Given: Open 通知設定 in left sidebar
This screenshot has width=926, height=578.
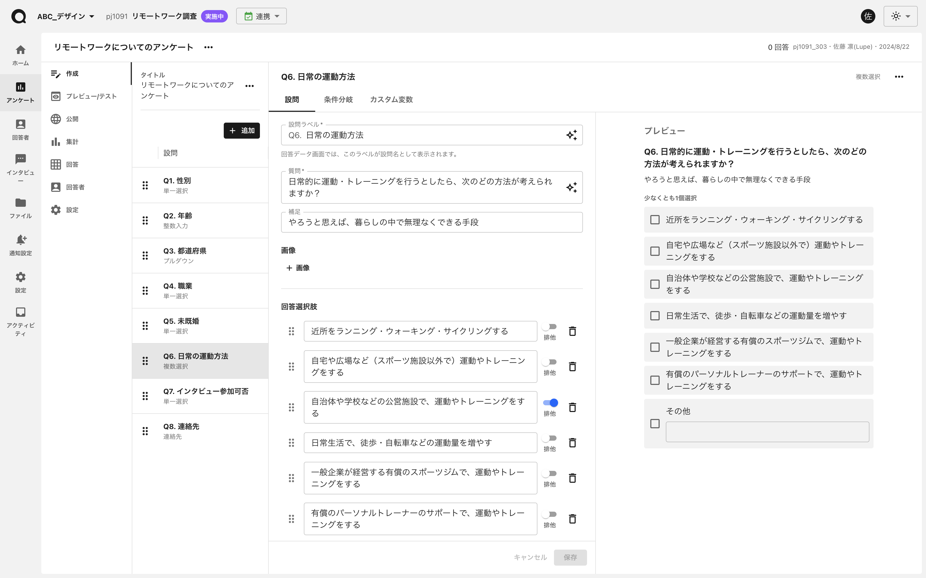Looking at the screenshot, I should (x=21, y=245).
